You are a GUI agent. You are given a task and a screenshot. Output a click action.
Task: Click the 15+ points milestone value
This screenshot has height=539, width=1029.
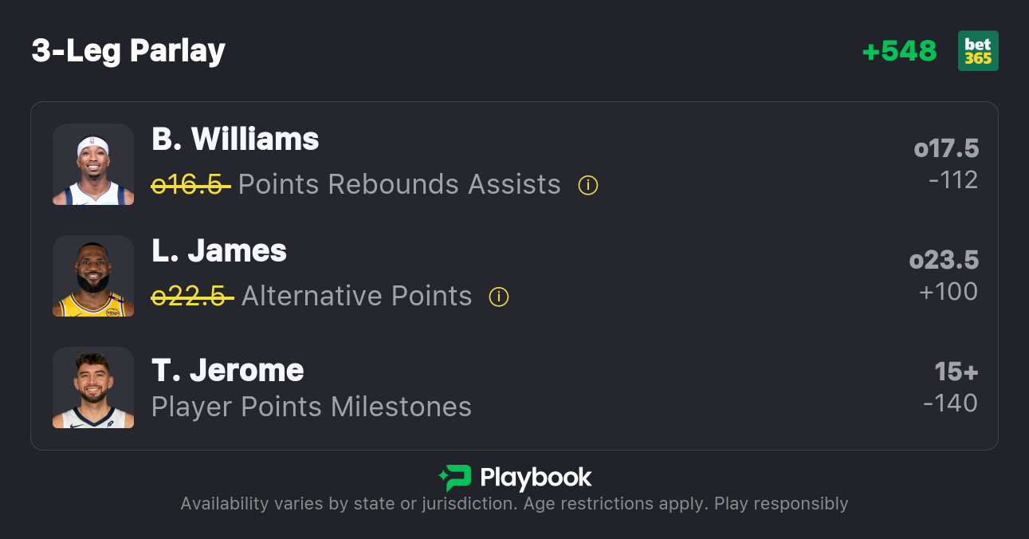(x=956, y=372)
